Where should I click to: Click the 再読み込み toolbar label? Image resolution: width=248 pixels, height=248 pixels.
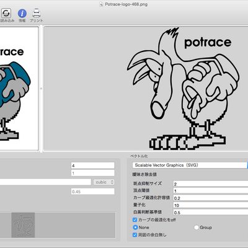pyautogui.click(x=7, y=20)
